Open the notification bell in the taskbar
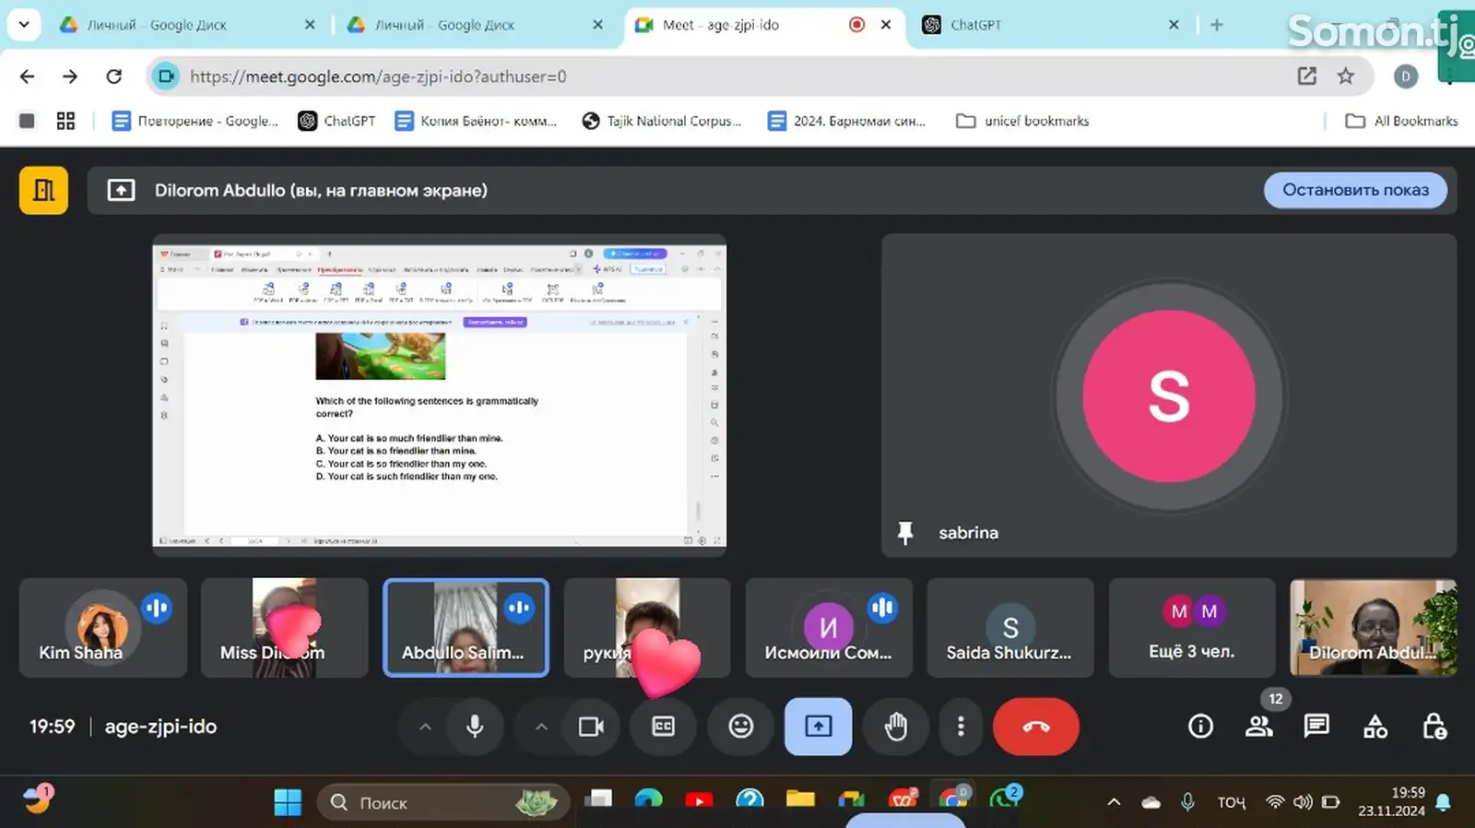The width and height of the screenshot is (1475, 828). point(1444,802)
